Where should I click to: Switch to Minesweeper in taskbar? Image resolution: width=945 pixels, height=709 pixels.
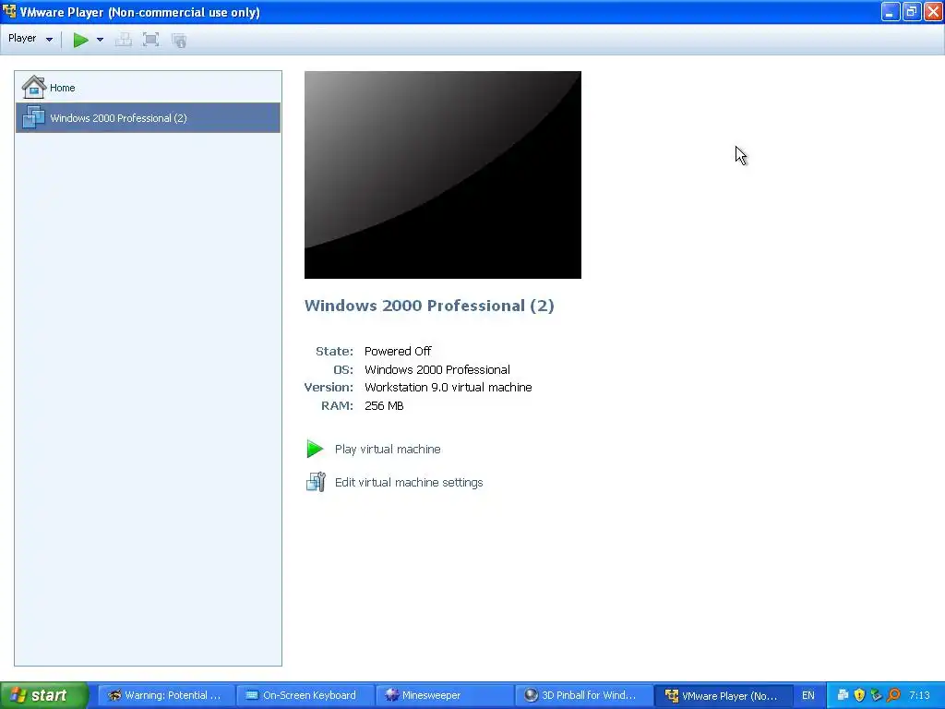coord(444,695)
